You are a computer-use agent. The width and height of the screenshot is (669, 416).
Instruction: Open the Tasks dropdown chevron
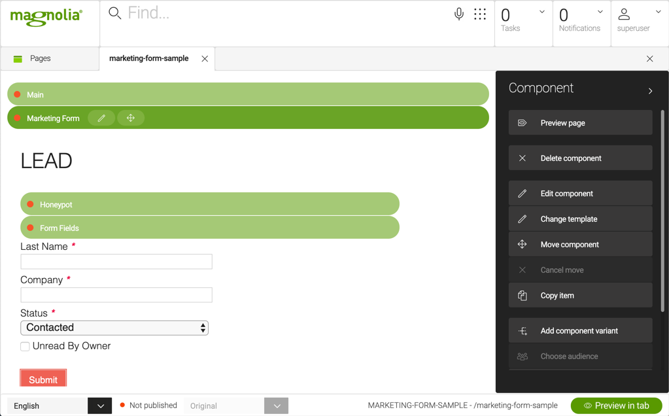(x=542, y=12)
